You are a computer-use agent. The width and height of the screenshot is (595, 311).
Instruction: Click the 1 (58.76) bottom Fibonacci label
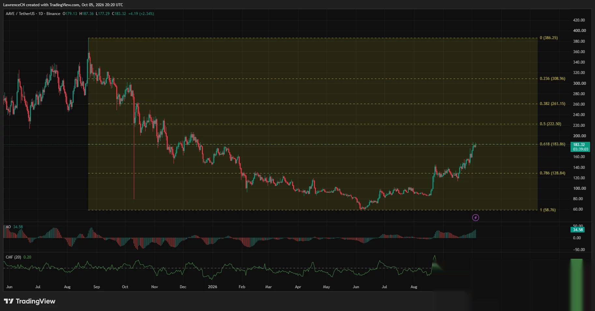coord(548,210)
